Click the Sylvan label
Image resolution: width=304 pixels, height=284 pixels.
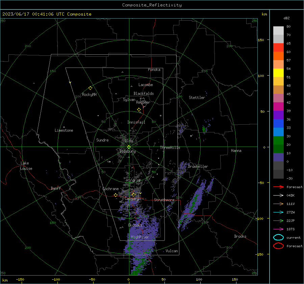pos(129,100)
